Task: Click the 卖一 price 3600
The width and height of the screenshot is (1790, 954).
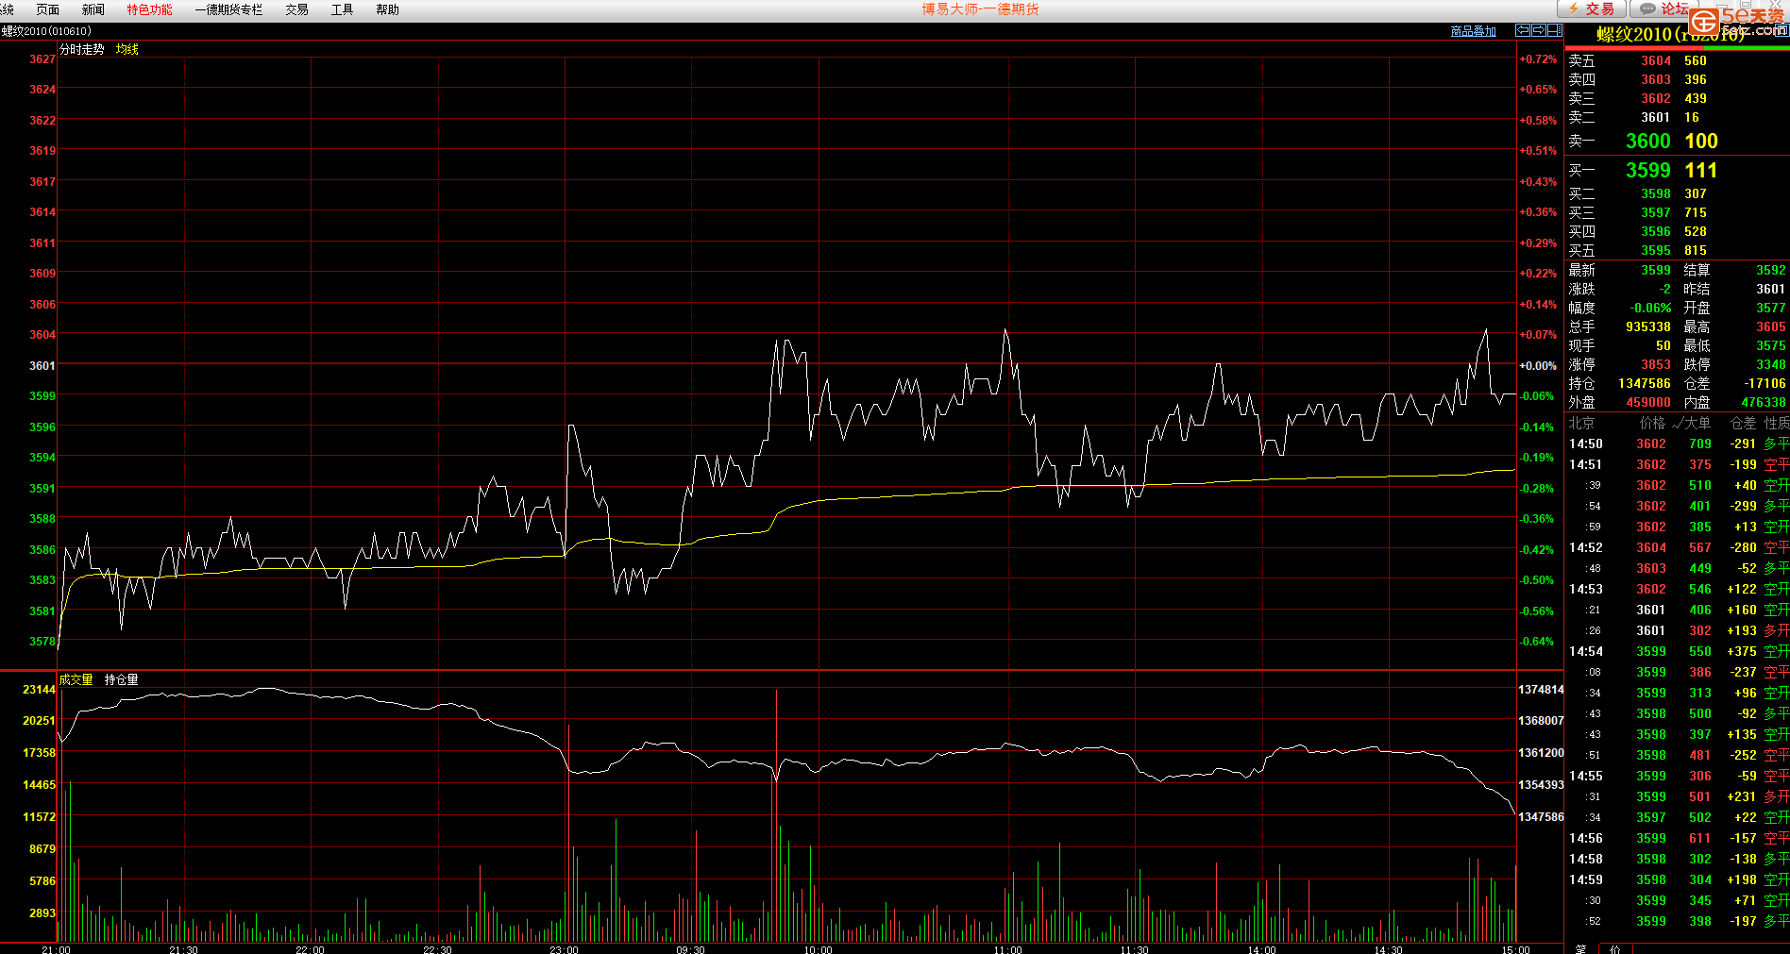Action: point(1647,141)
